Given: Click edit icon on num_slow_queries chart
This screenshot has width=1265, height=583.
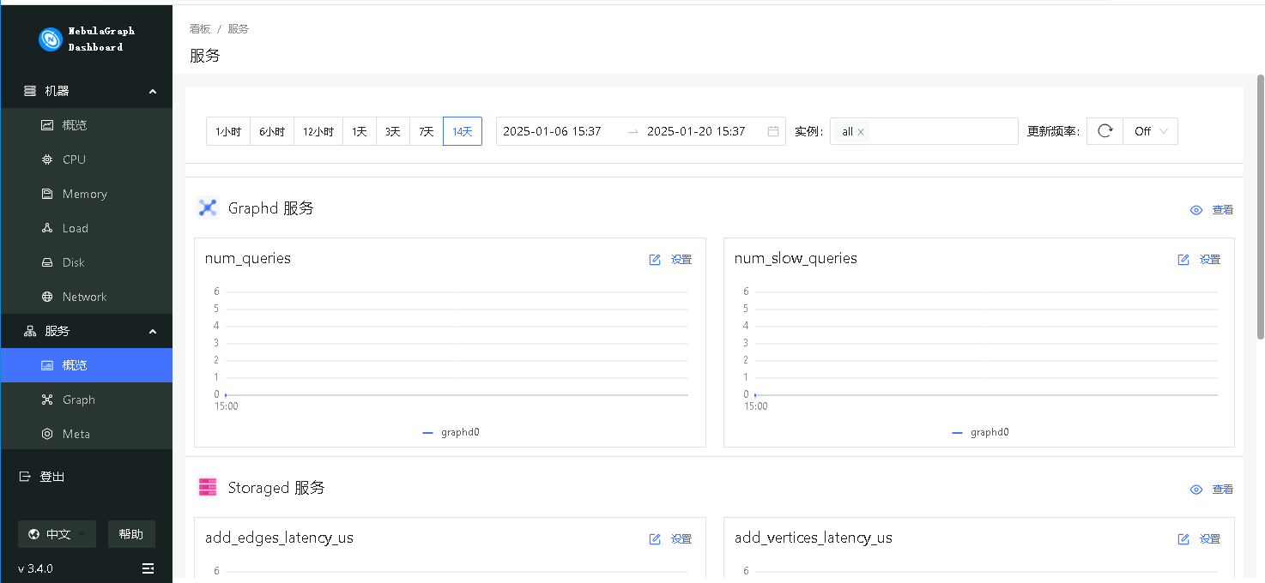Looking at the screenshot, I should (1183, 260).
